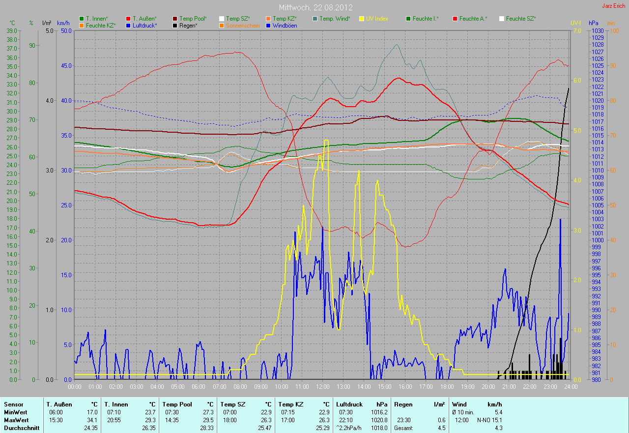The image size is (629, 433).
Task: Click the 'Temp KZ*' legend label
Action: point(285,19)
